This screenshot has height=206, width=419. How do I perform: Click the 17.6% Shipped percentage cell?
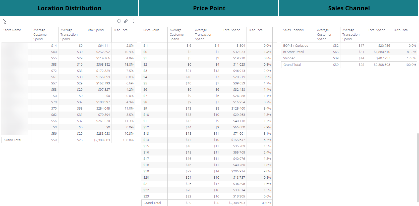(x=411, y=58)
